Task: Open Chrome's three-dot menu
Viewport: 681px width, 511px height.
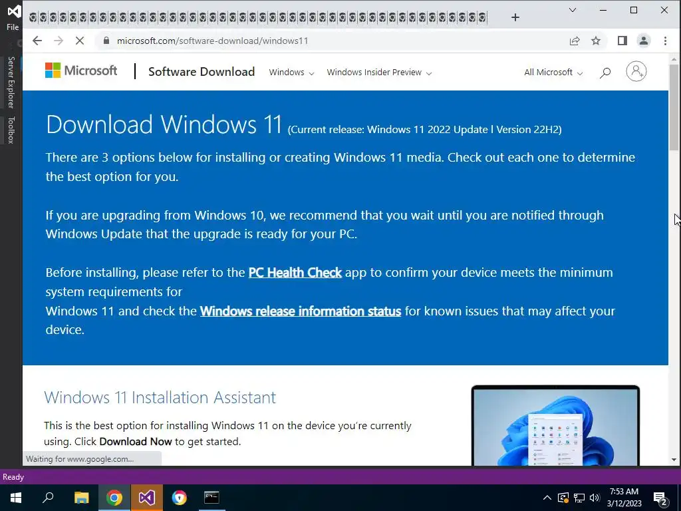Action: coord(665,41)
